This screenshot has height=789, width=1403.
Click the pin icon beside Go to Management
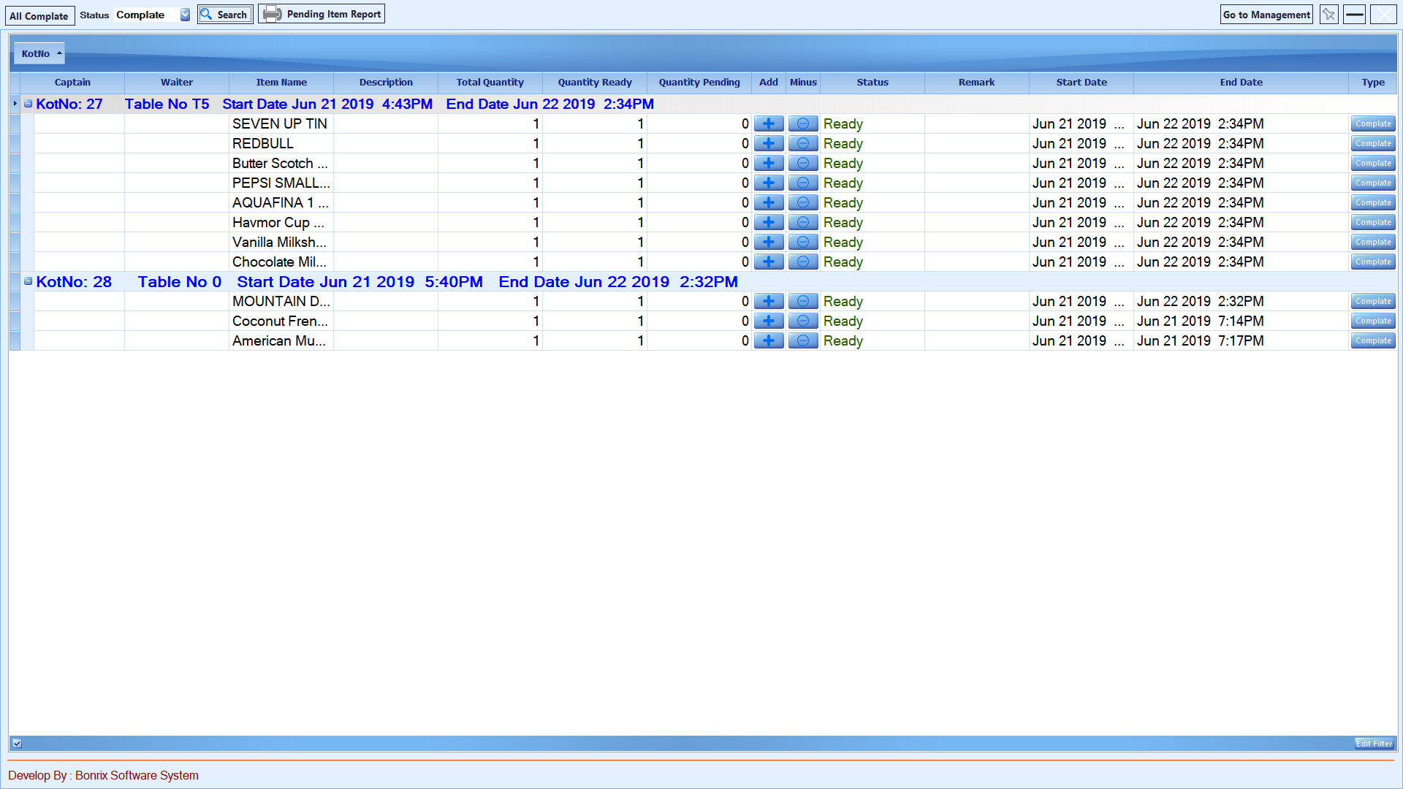pos(1328,15)
